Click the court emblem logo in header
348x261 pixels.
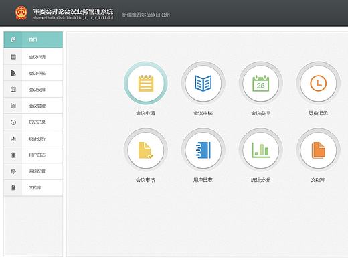[x=21, y=13]
